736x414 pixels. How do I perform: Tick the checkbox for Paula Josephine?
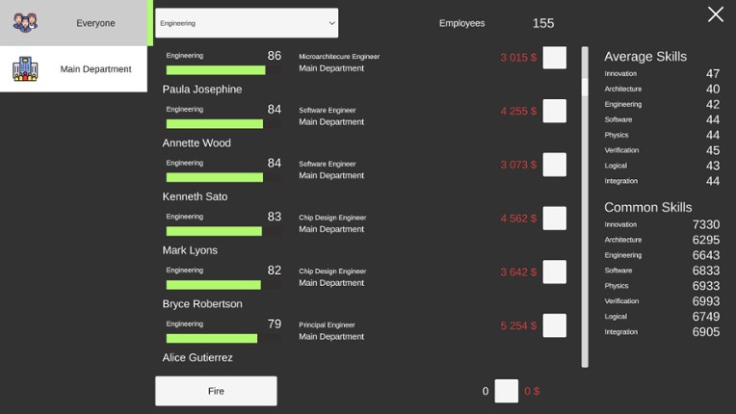pos(554,111)
